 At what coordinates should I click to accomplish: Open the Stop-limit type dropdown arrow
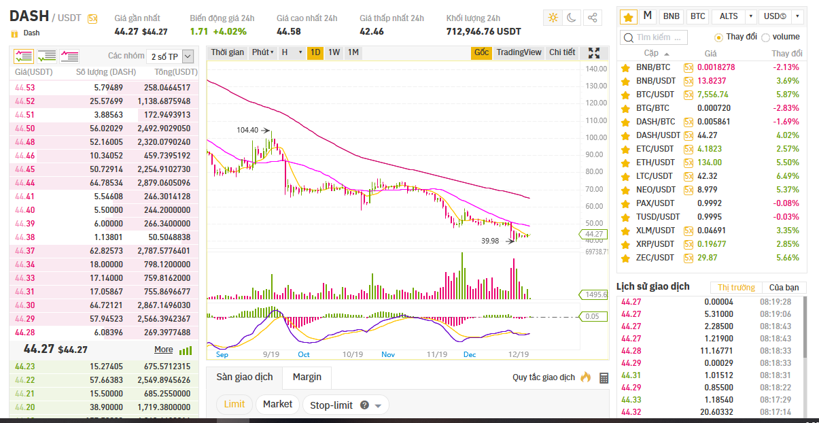point(378,406)
